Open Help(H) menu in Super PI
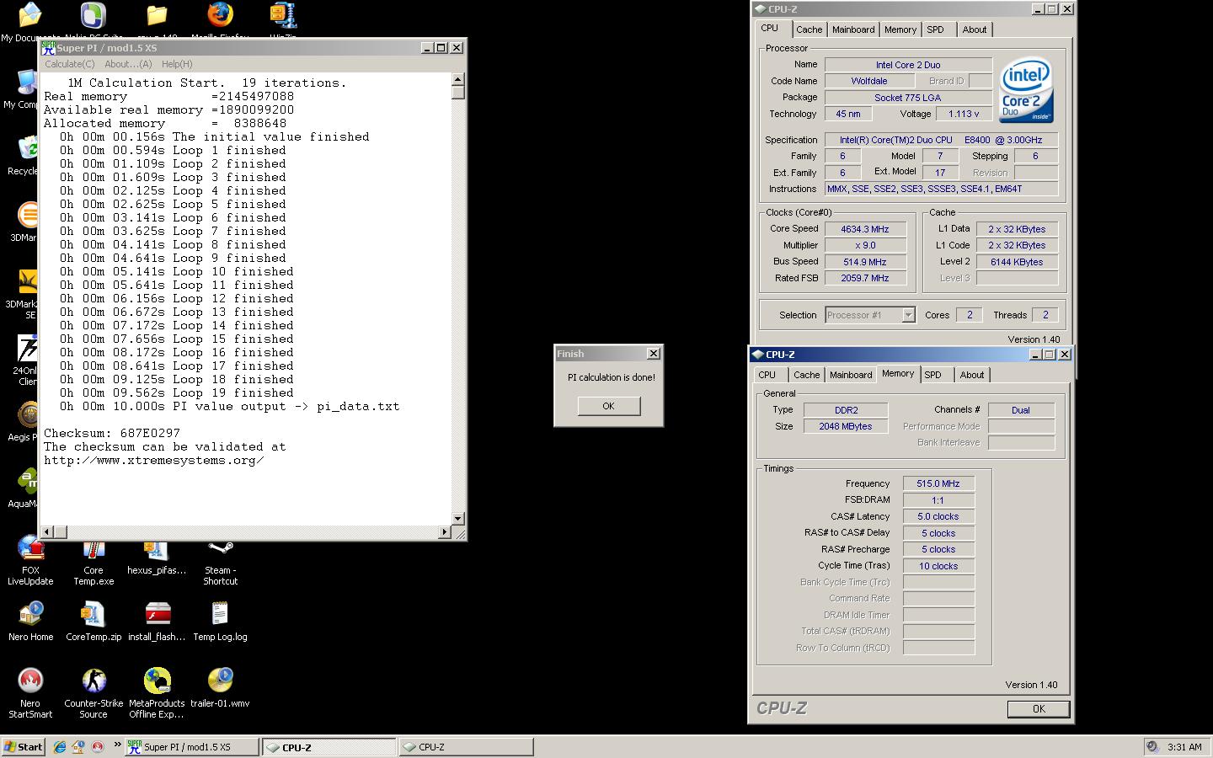The image size is (1213, 758). [177, 64]
